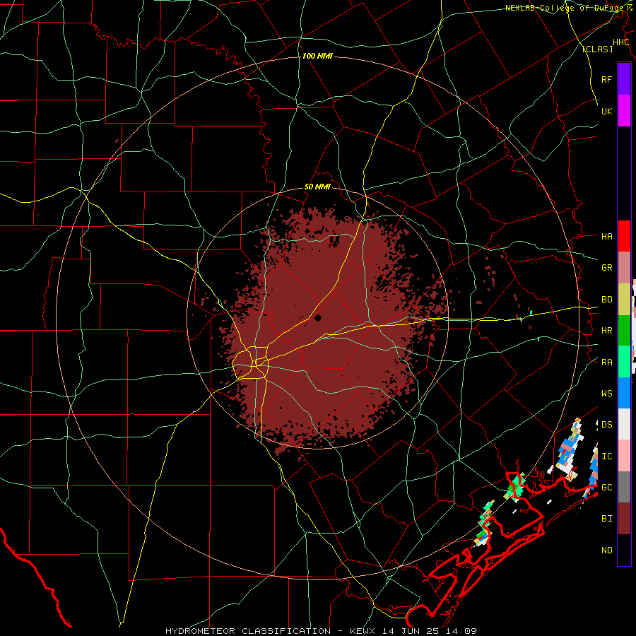
Task: Click the 100 NMI range ring label
Action: [317, 56]
